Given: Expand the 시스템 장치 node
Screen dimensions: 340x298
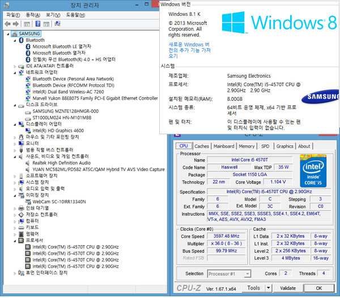Looking at the screenshot, I should pyautogui.click(x=15, y=182).
